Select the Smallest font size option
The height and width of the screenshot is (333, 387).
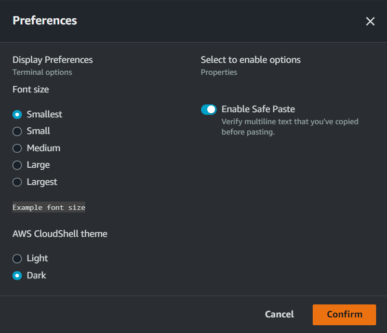pos(17,114)
